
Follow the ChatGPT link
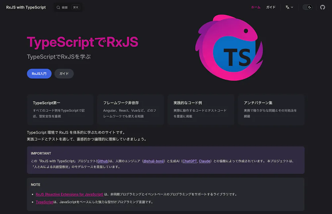pyautogui.click(x=190, y=161)
